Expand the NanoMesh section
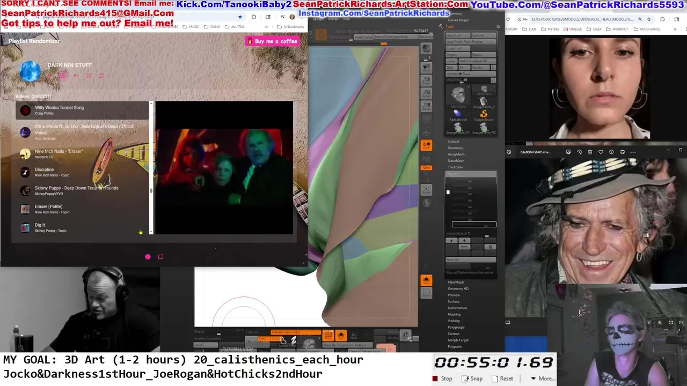This screenshot has height=386, width=687. [456, 161]
